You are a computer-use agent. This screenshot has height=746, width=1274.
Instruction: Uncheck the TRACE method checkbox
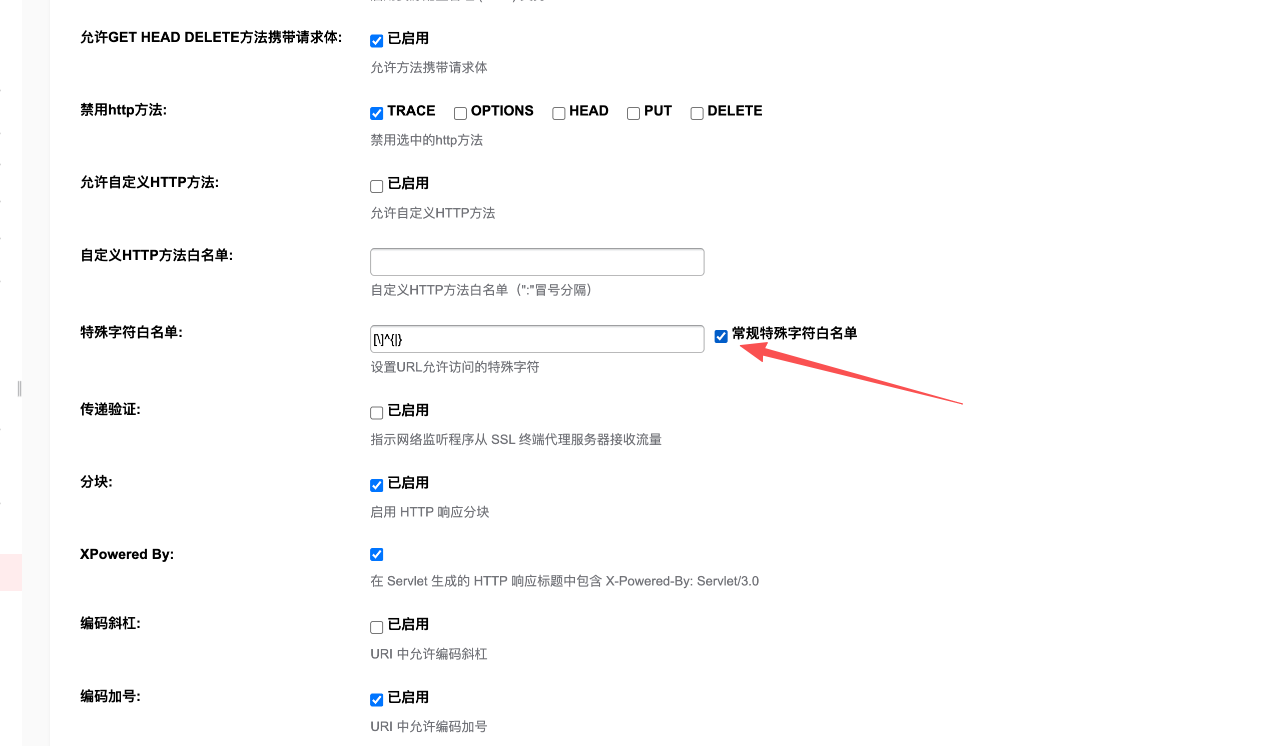(377, 113)
